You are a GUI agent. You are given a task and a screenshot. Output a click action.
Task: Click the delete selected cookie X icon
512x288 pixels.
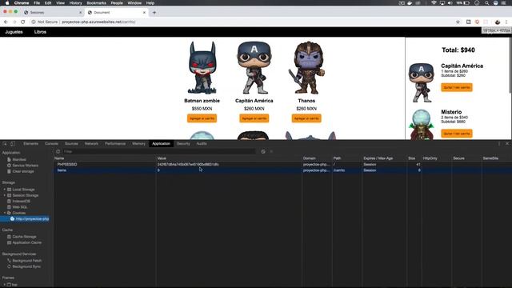click(x=271, y=151)
